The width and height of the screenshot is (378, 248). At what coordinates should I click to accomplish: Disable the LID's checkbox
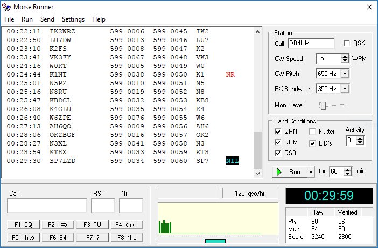tap(312, 143)
